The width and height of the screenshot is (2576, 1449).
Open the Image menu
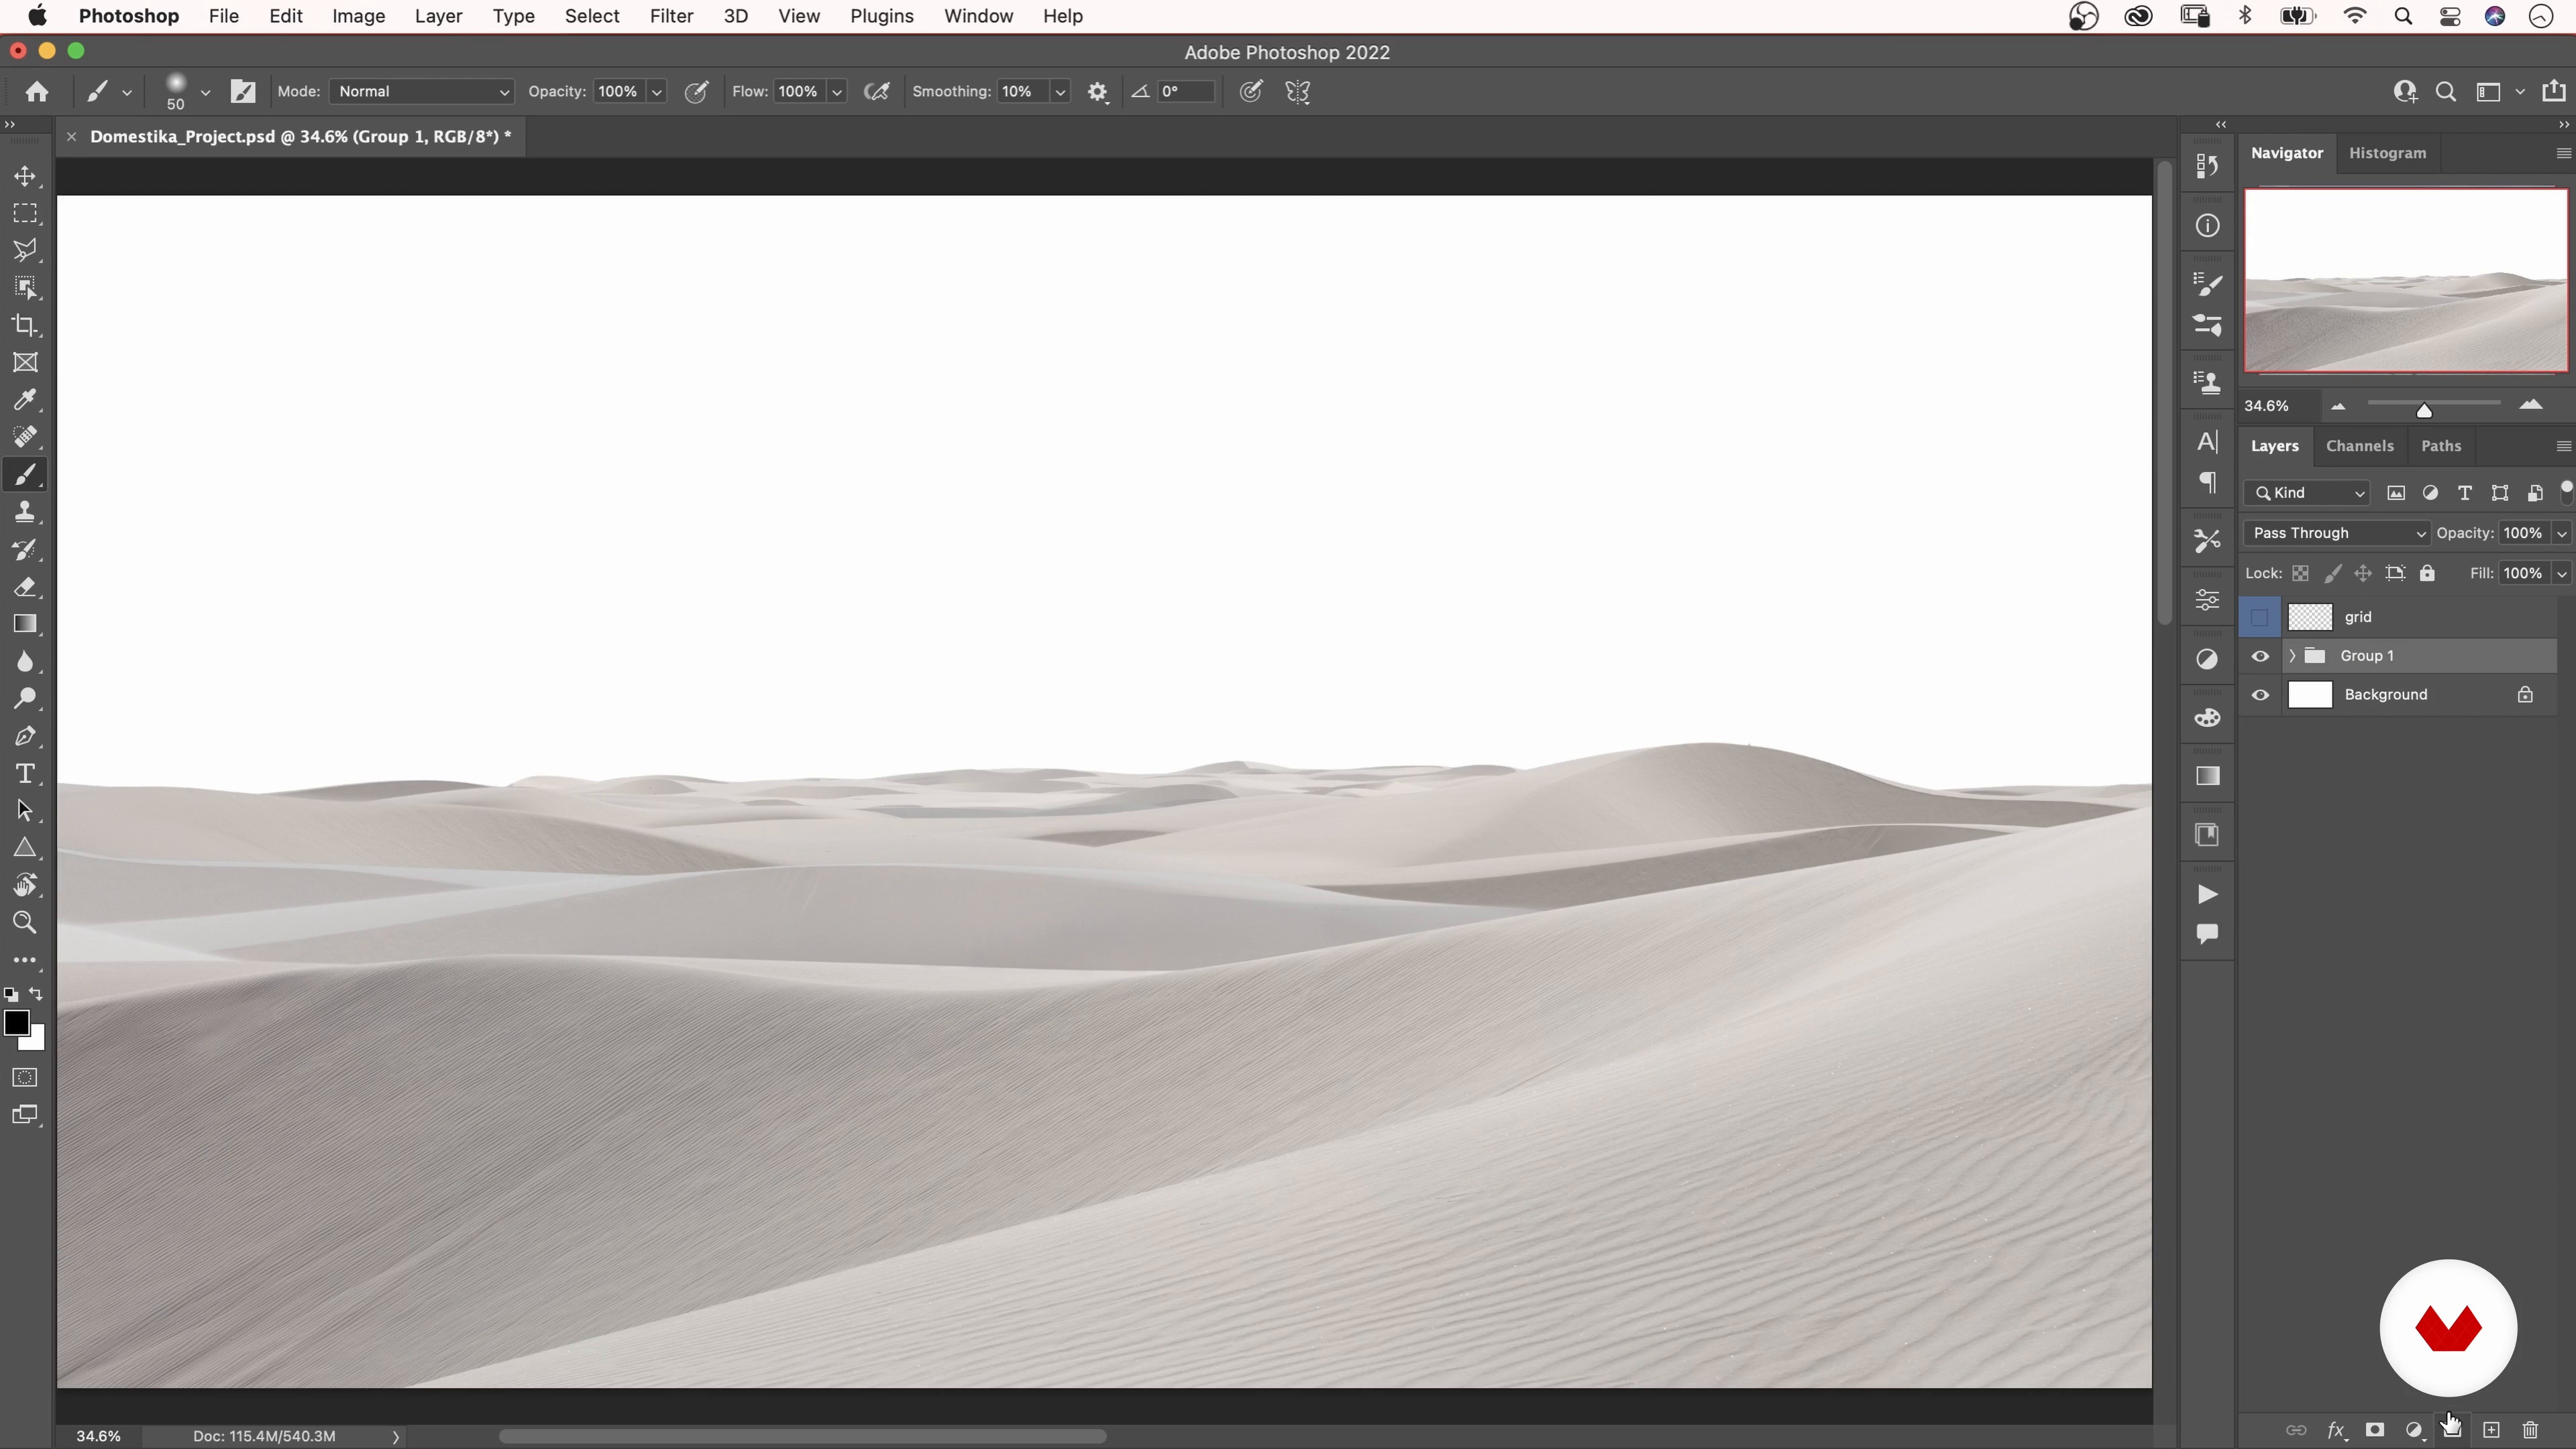point(358,16)
